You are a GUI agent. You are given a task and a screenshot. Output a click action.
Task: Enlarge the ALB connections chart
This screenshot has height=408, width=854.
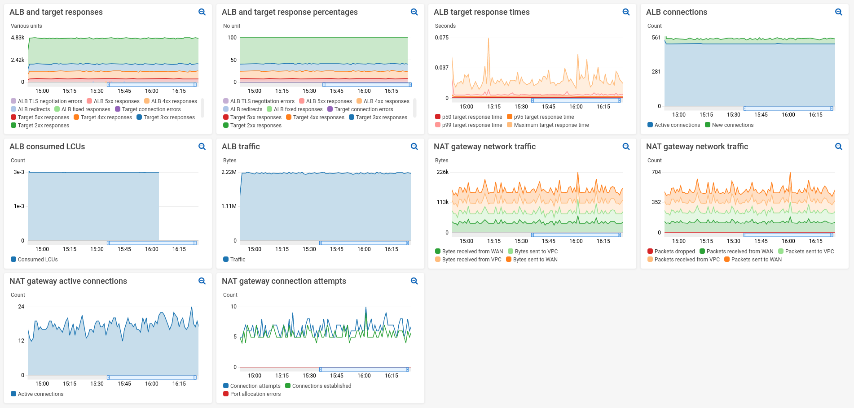[839, 12]
